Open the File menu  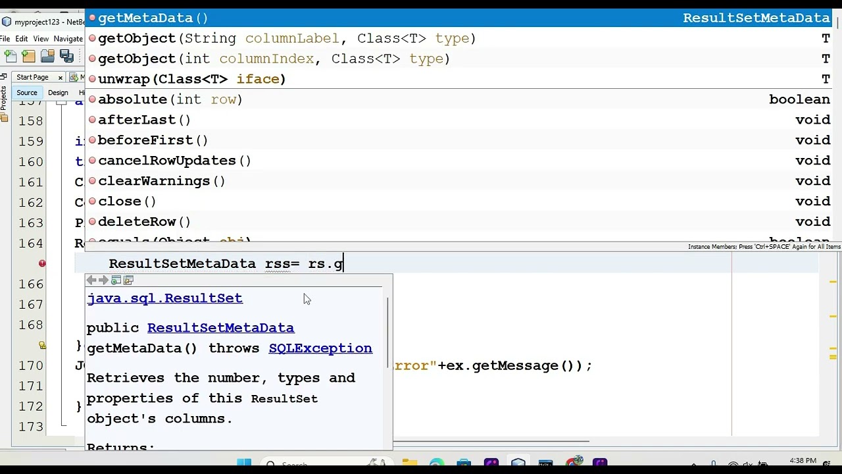click(x=5, y=39)
